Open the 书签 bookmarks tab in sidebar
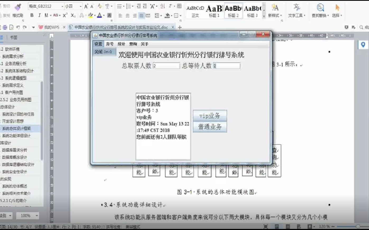This screenshot has width=369, height=230. [x=14, y=37]
